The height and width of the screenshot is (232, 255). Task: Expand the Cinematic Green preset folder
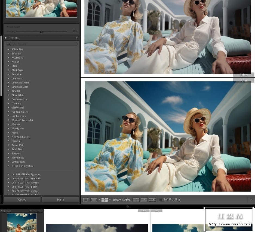pos(9,82)
